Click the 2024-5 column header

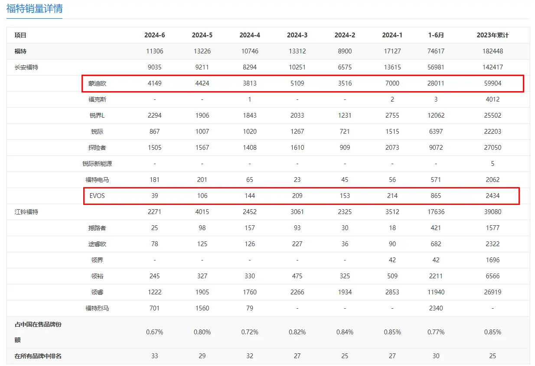[202, 35]
